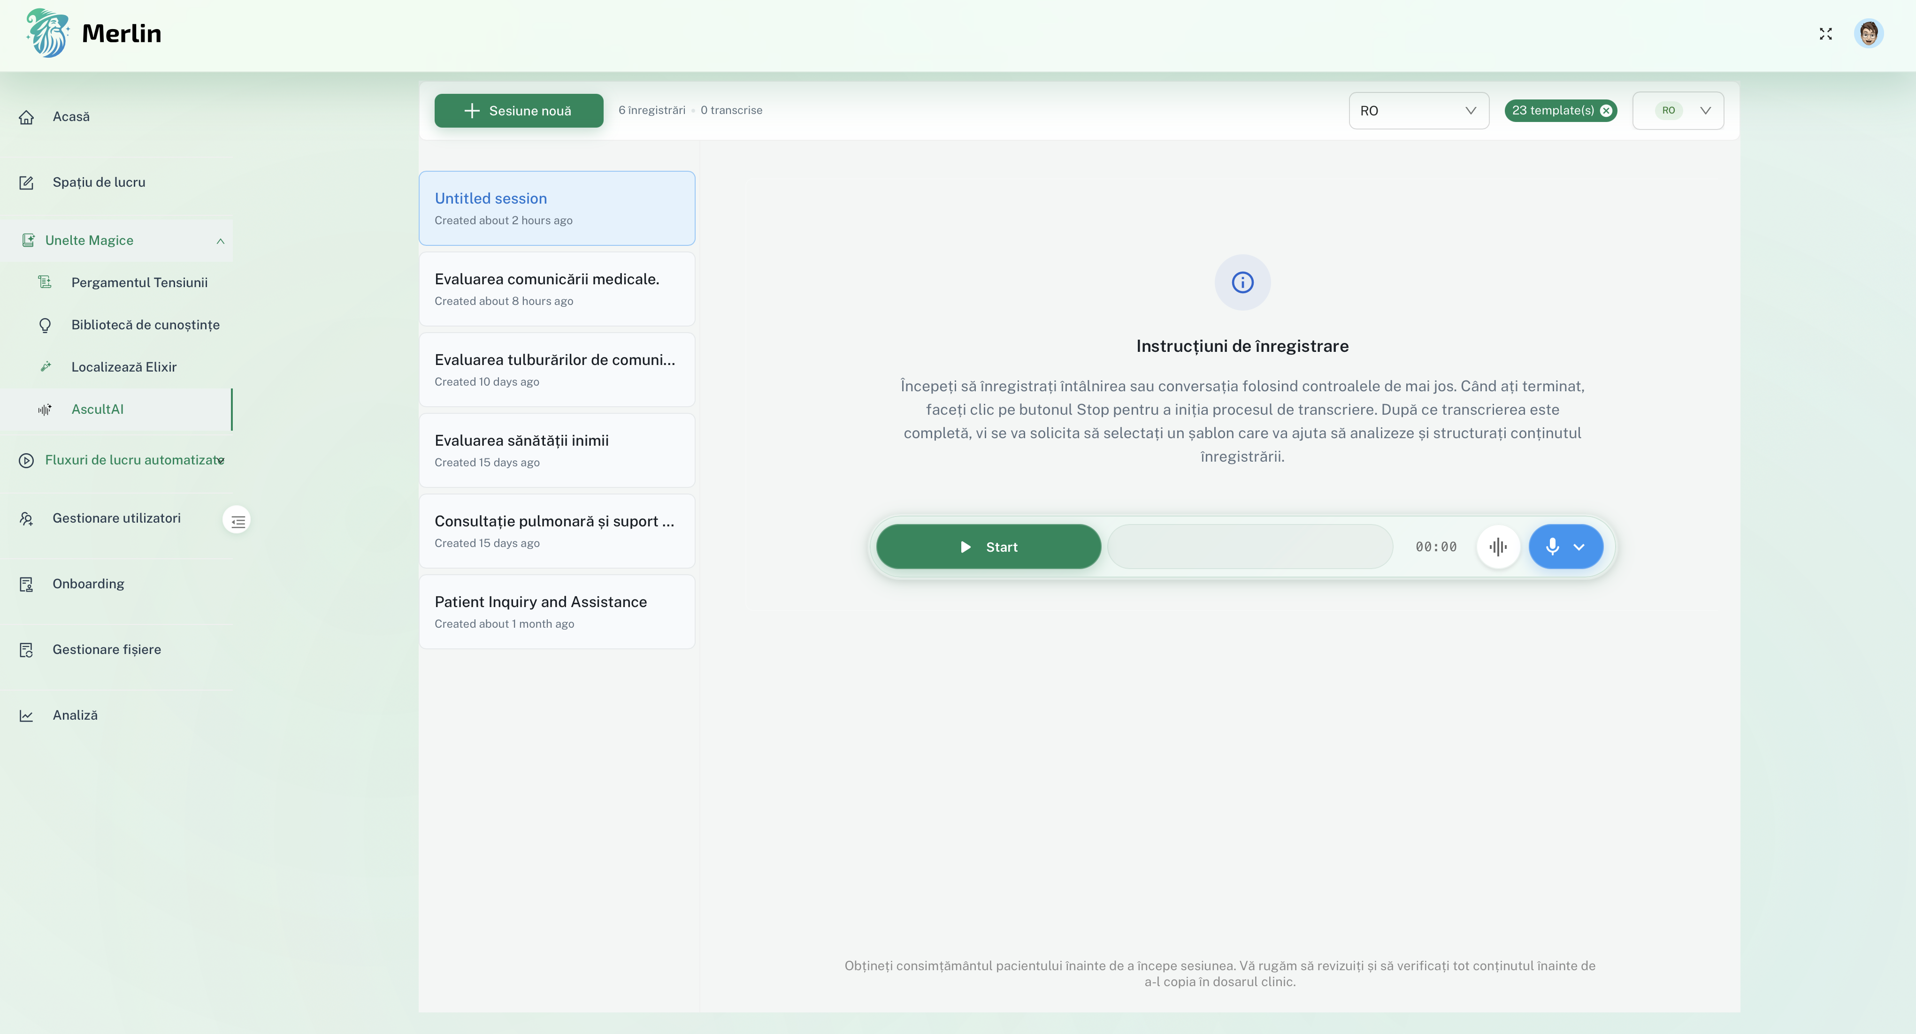
Task: Remove the 23 template(s) filter tag
Action: [x=1607, y=111]
